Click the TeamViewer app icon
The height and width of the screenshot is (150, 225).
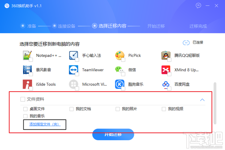point(73,70)
